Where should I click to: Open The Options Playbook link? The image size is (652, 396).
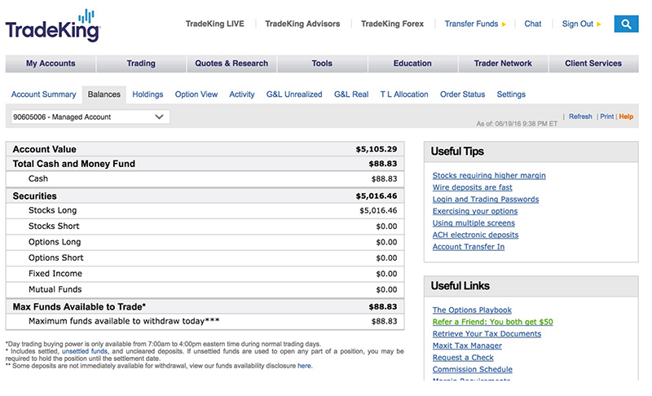pyautogui.click(x=472, y=310)
